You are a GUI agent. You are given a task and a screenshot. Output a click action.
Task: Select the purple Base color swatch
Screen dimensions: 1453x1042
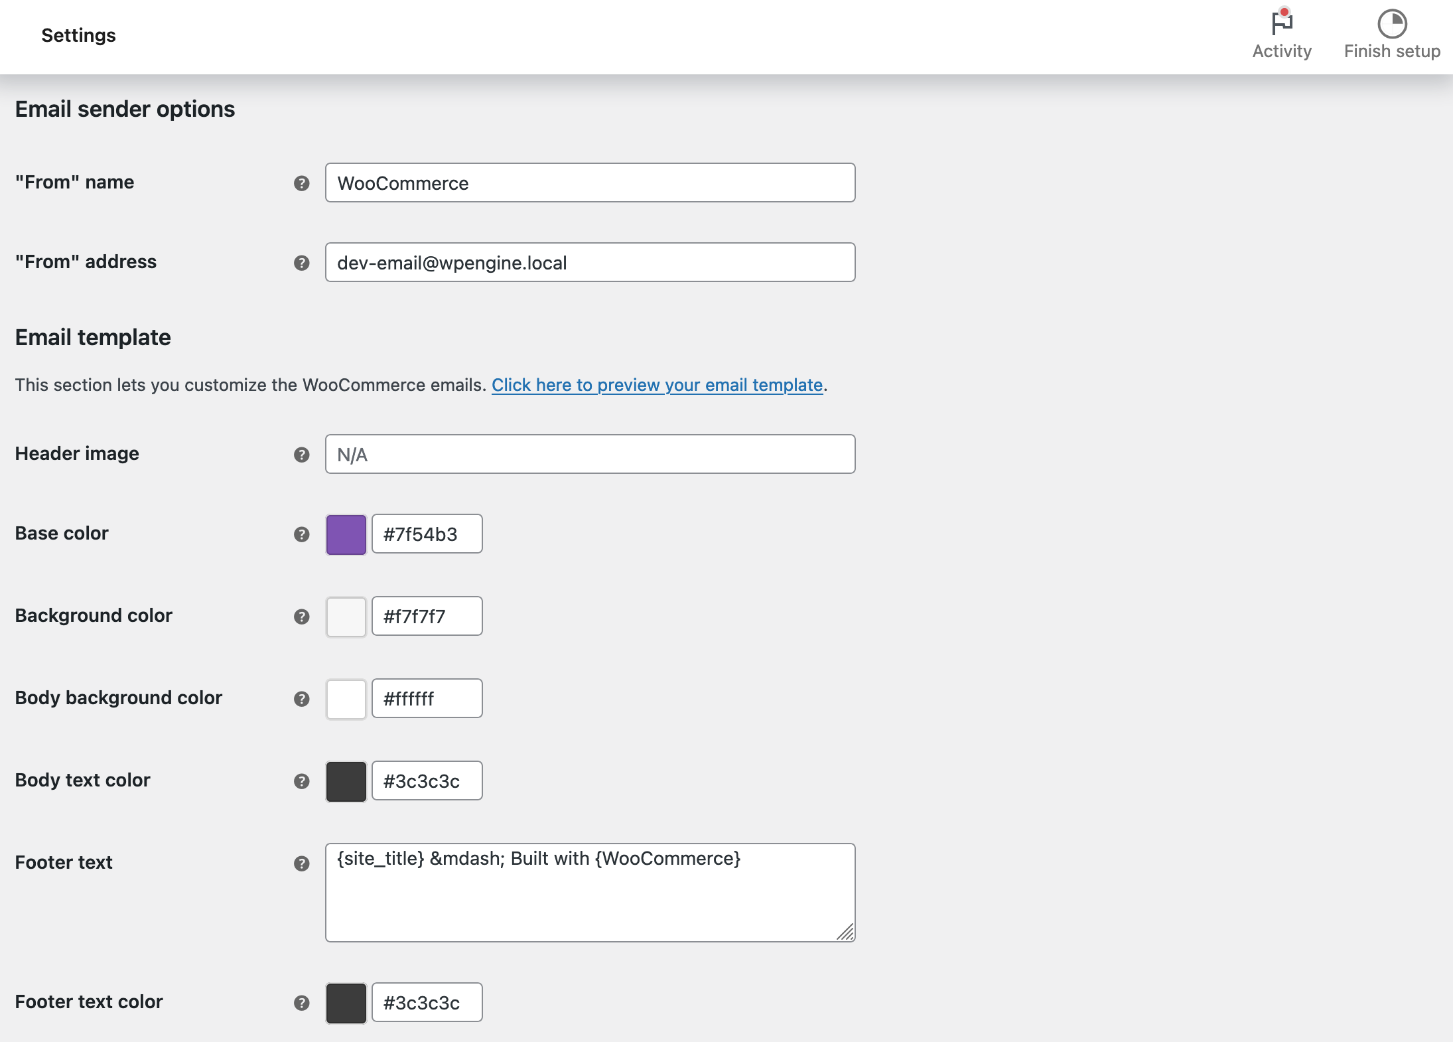[x=346, y=534]
